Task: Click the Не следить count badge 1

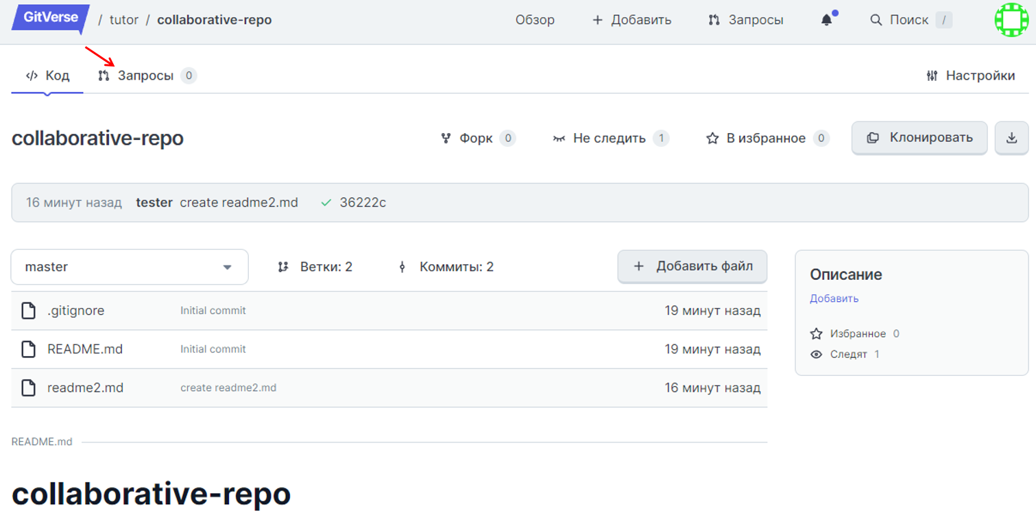Action: (x=661, y=138)
